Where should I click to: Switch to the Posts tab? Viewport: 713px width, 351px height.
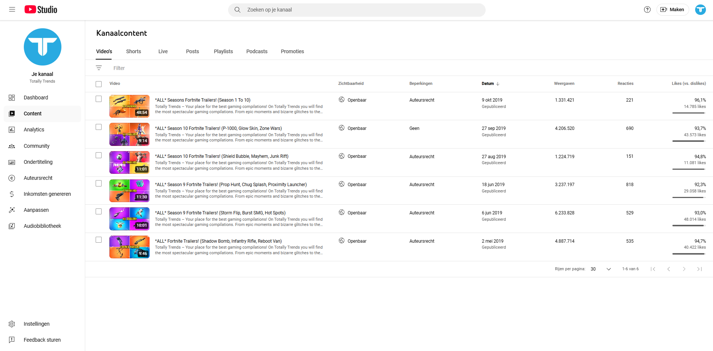coord(192,51)
